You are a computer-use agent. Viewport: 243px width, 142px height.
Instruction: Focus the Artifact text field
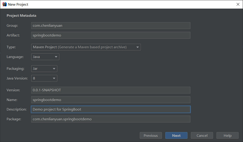[x=111, y=35]
